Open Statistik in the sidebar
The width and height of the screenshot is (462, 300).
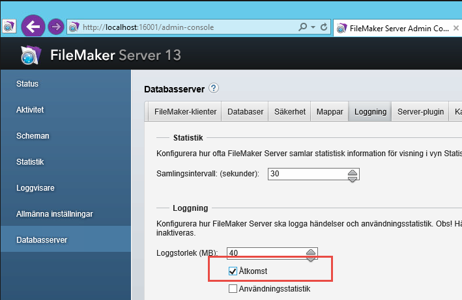[x=30, y=162]
